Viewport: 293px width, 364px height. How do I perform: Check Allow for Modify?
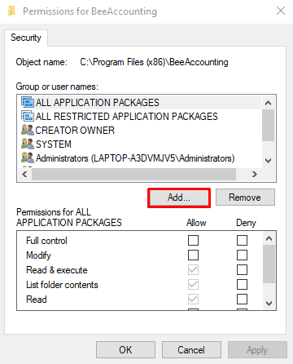pyautogui.click(x=193, y=255)
